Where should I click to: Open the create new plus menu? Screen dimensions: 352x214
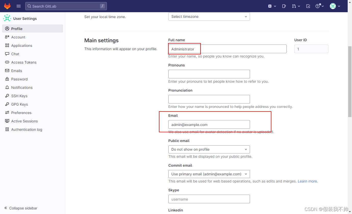(272, 6)
